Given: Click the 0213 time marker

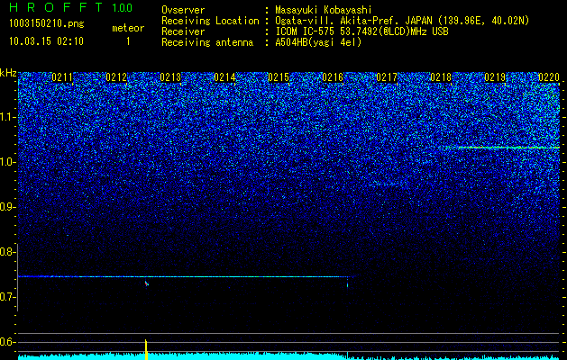Looking at the screenshot, I should tap(170, 77).
